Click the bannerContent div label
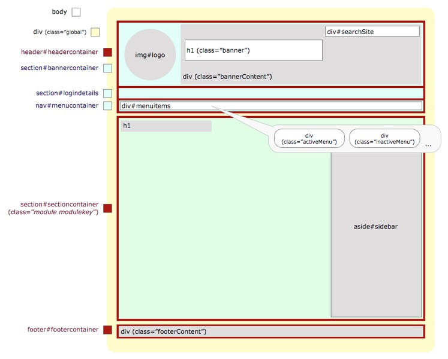448x359 pixels. 227,77
